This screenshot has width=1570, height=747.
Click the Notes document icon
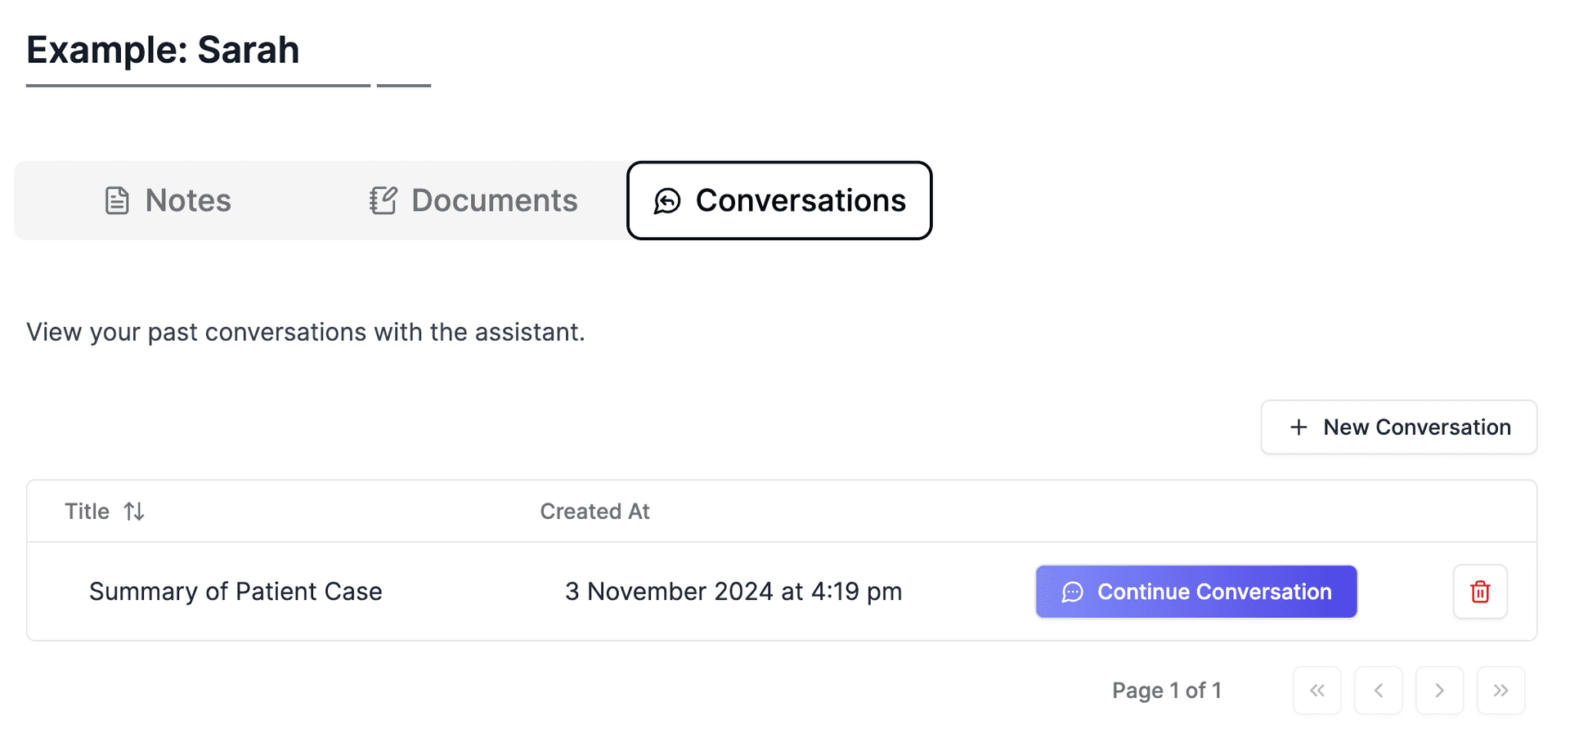118,200
